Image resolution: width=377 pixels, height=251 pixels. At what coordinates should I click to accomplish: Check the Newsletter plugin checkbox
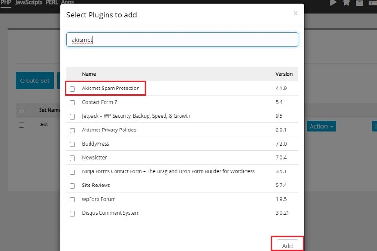click(73, 158)
